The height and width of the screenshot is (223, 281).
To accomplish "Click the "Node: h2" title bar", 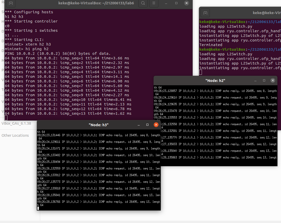I will pyautogui.click(x=215, y=81).
